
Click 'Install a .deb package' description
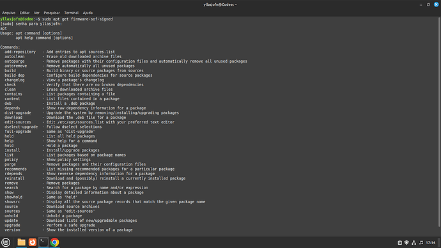[70, 104]
